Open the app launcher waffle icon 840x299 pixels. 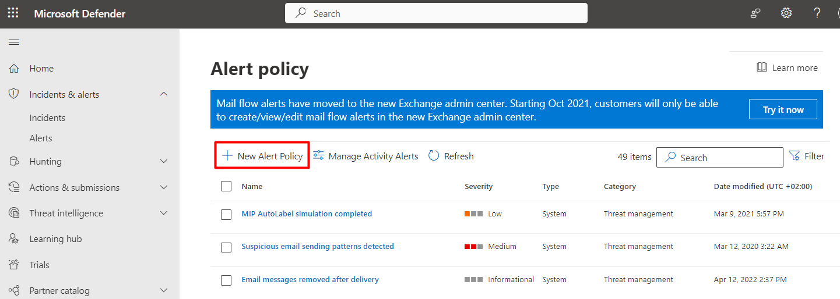[x=13, y=13]
